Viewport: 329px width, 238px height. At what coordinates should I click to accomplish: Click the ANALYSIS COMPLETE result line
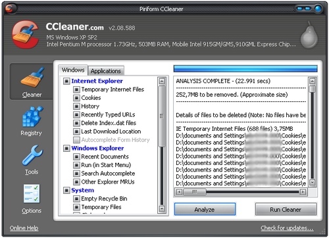tap(223, 81)
